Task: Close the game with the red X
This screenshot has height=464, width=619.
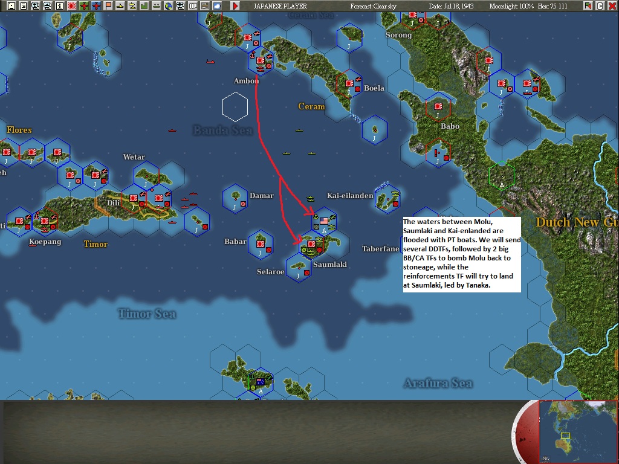Action: (x=612, y=6)
